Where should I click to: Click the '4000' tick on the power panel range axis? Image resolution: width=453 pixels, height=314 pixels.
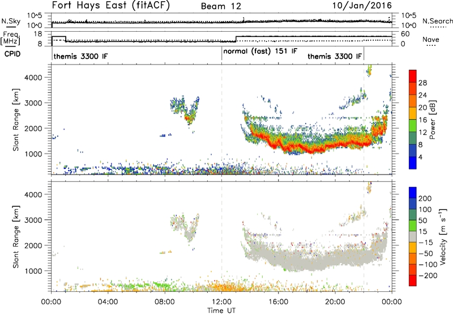33,78
